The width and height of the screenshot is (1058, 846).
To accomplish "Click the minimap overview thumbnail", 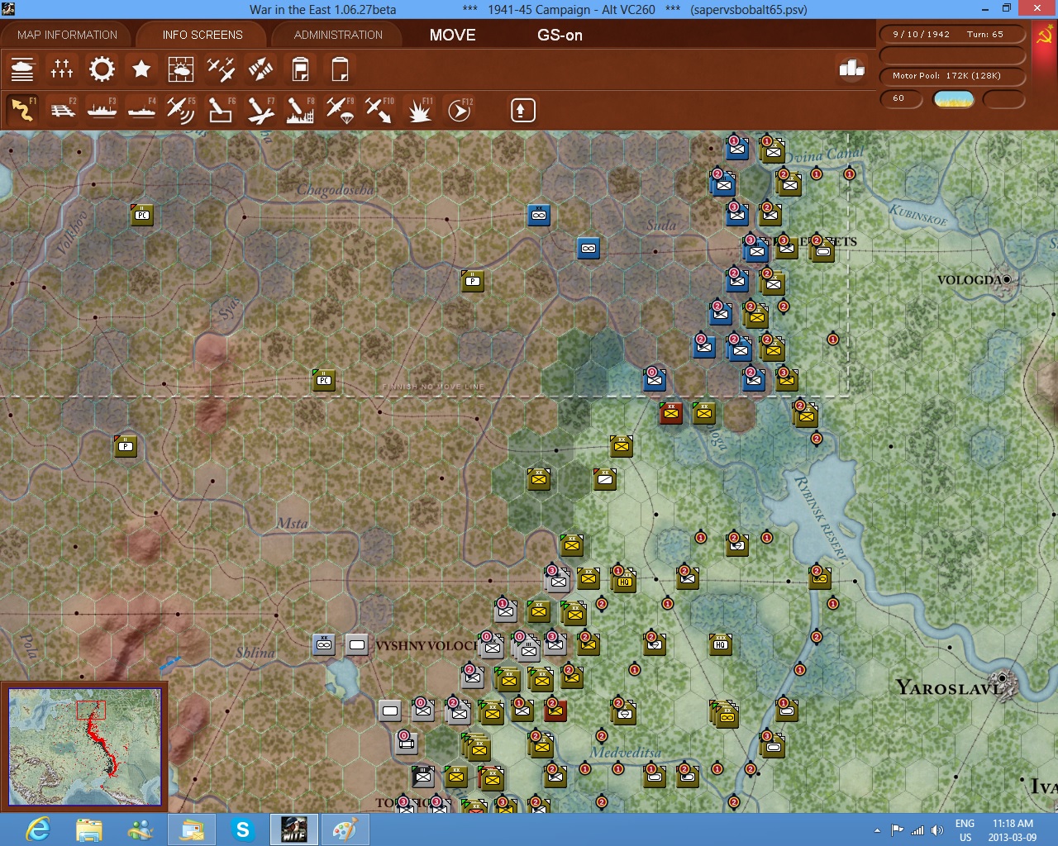I will (84, 747).
